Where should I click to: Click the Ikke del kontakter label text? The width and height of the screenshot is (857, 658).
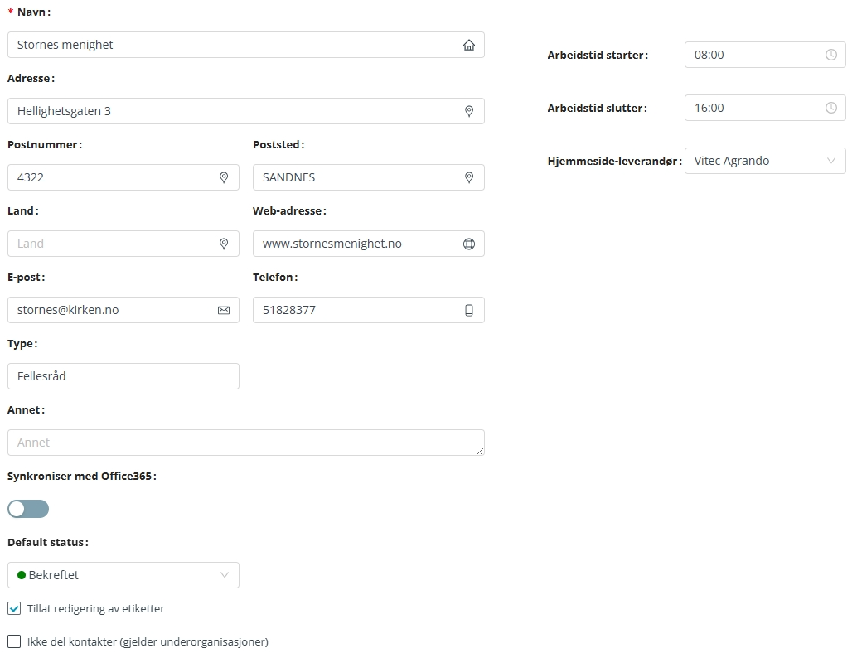(148, 641)
